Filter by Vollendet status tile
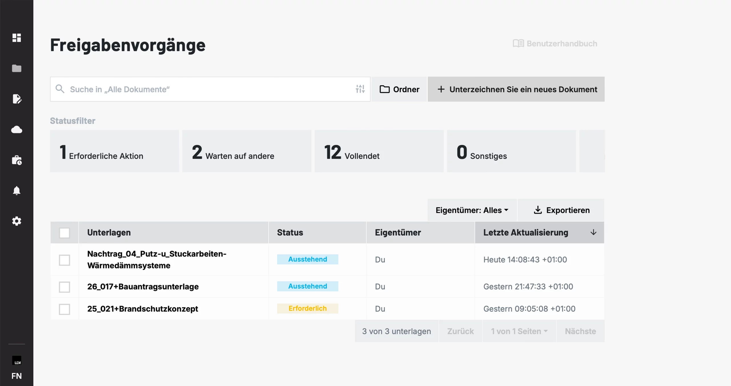The image size is (731, 386). [379, 151]
